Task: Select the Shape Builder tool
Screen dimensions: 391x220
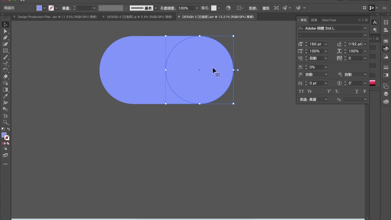Action: 5,83
